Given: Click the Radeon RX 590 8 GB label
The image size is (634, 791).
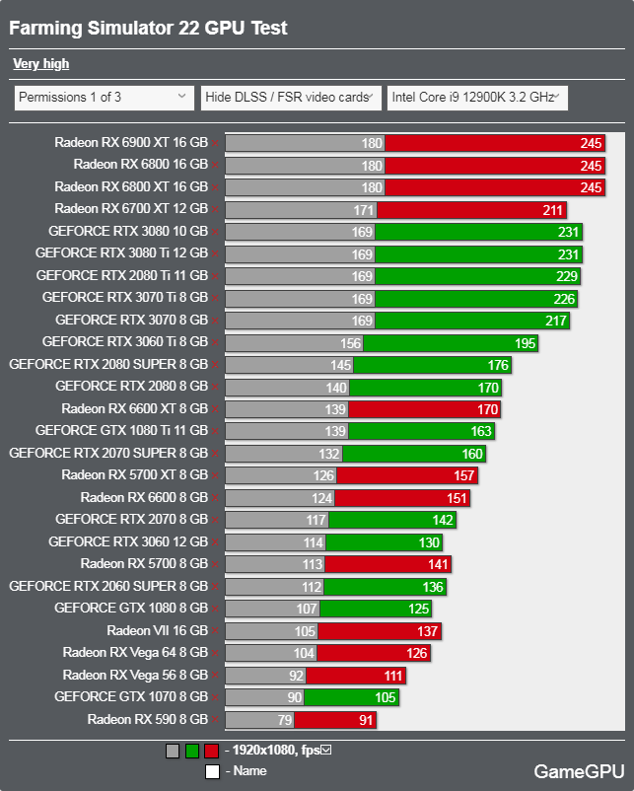Looking at the screenshot, I should (147, 719).
